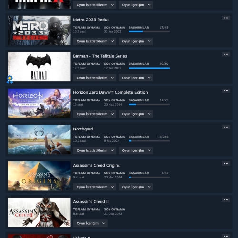The image size is (238, 238).
Task: Expand Oyun İstatistiklerim for Assassin's Creed Origins
Action: (x=95, y=187)
